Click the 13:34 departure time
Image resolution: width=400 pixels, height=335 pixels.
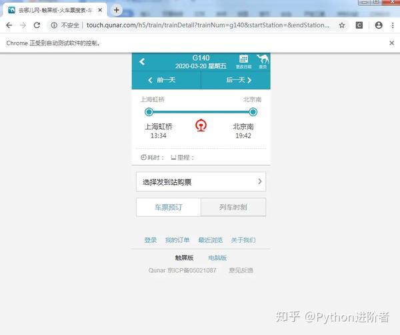pos(158,136)
